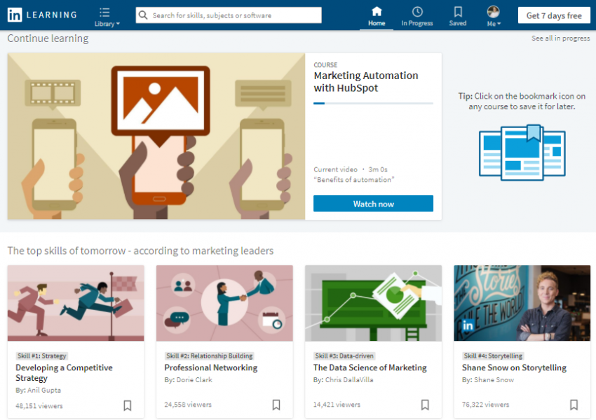Open See all in progress link
596x420 pixels.
560,38
